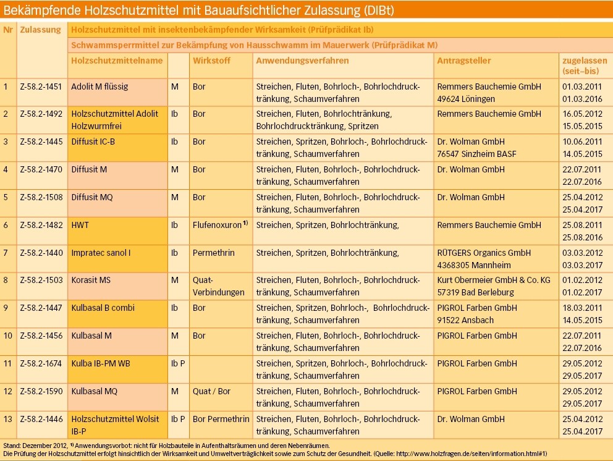
Task: Select applicant 'RÜTGERS Organics GmbH'
Action: [484, 253]
